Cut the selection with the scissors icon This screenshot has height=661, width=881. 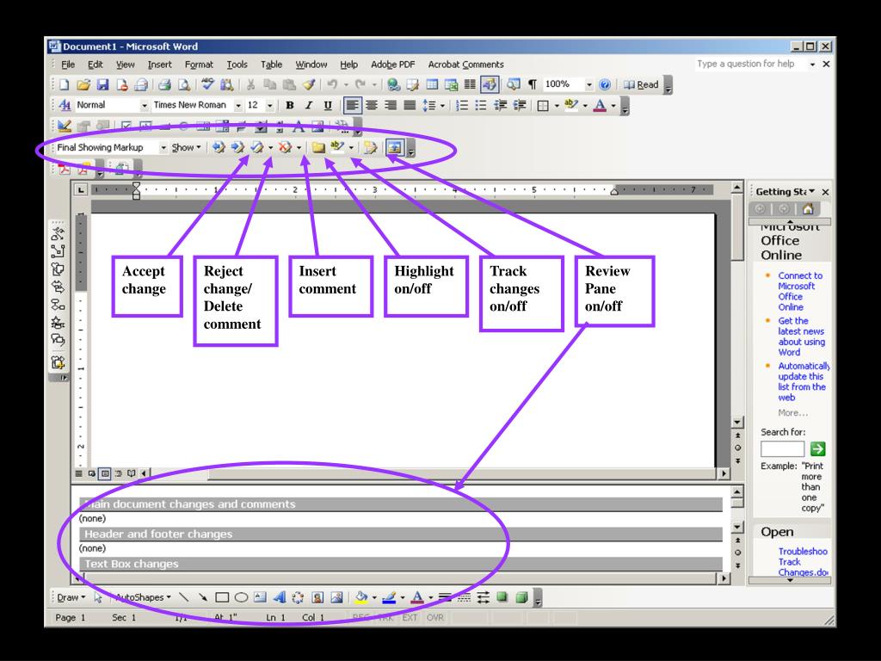250,85
